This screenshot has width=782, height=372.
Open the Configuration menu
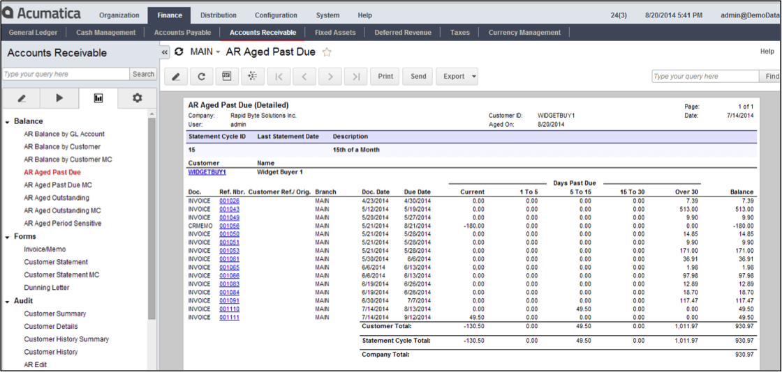276,15
